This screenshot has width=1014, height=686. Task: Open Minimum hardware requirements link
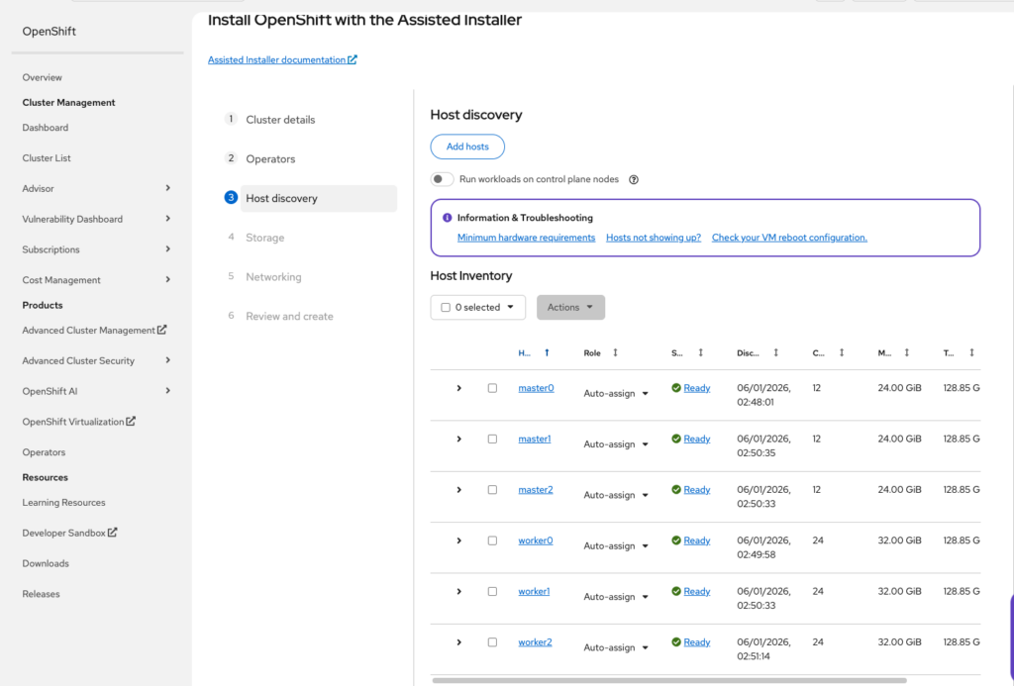(526, 238)
